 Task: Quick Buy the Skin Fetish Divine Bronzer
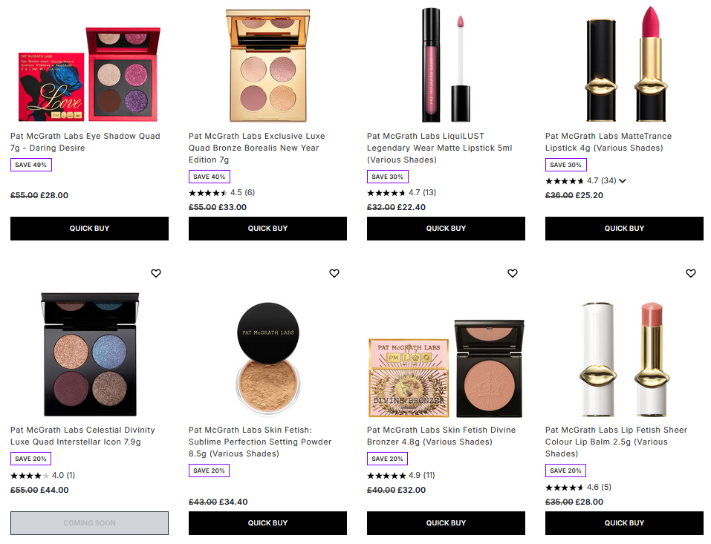click(446, 523)
